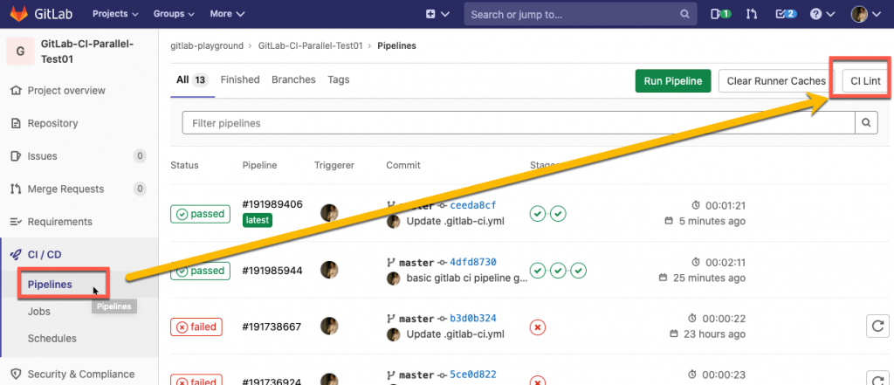This screenshot has width=894, height=385.
Task: Open the new item plus dropdown
Action: pos(437,14)
